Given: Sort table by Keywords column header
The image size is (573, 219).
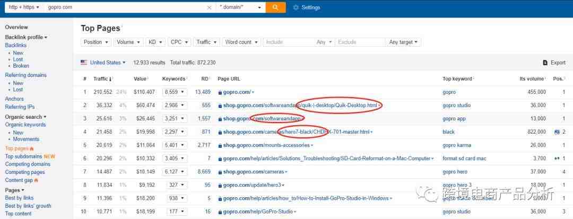Looking at the screenshot, I should (175, 78).
